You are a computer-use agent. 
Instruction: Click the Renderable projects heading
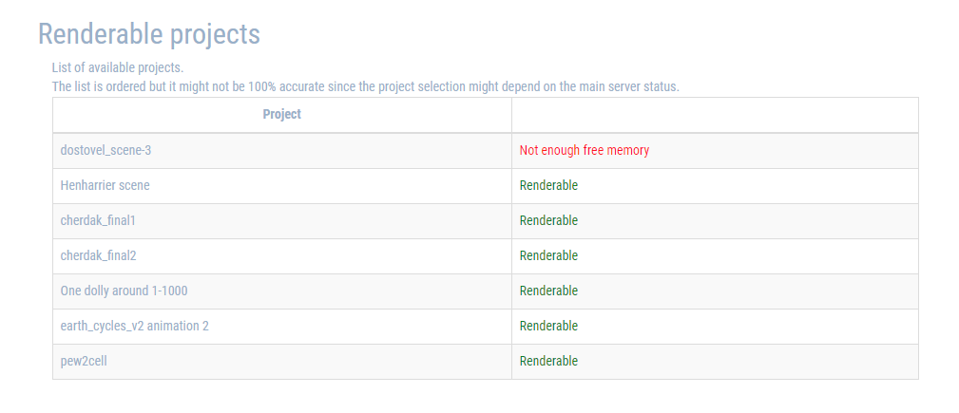[x=148, y=35]
